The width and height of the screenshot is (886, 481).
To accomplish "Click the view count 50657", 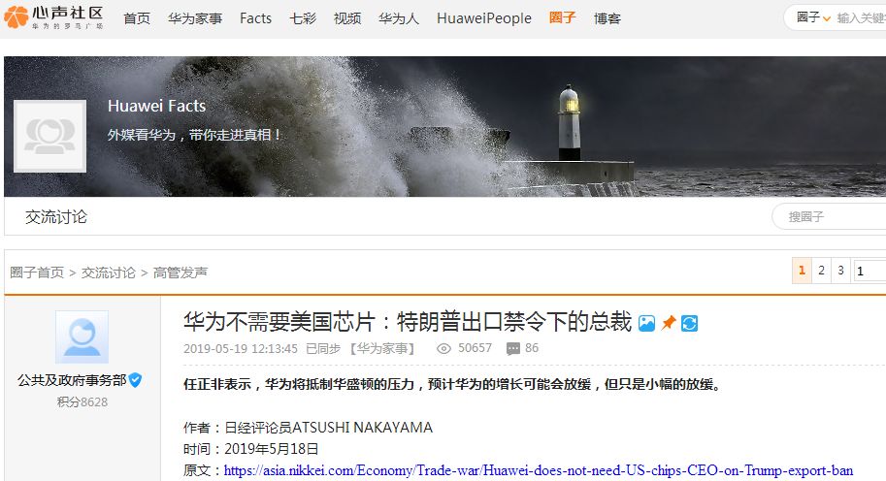I will 475,348.
